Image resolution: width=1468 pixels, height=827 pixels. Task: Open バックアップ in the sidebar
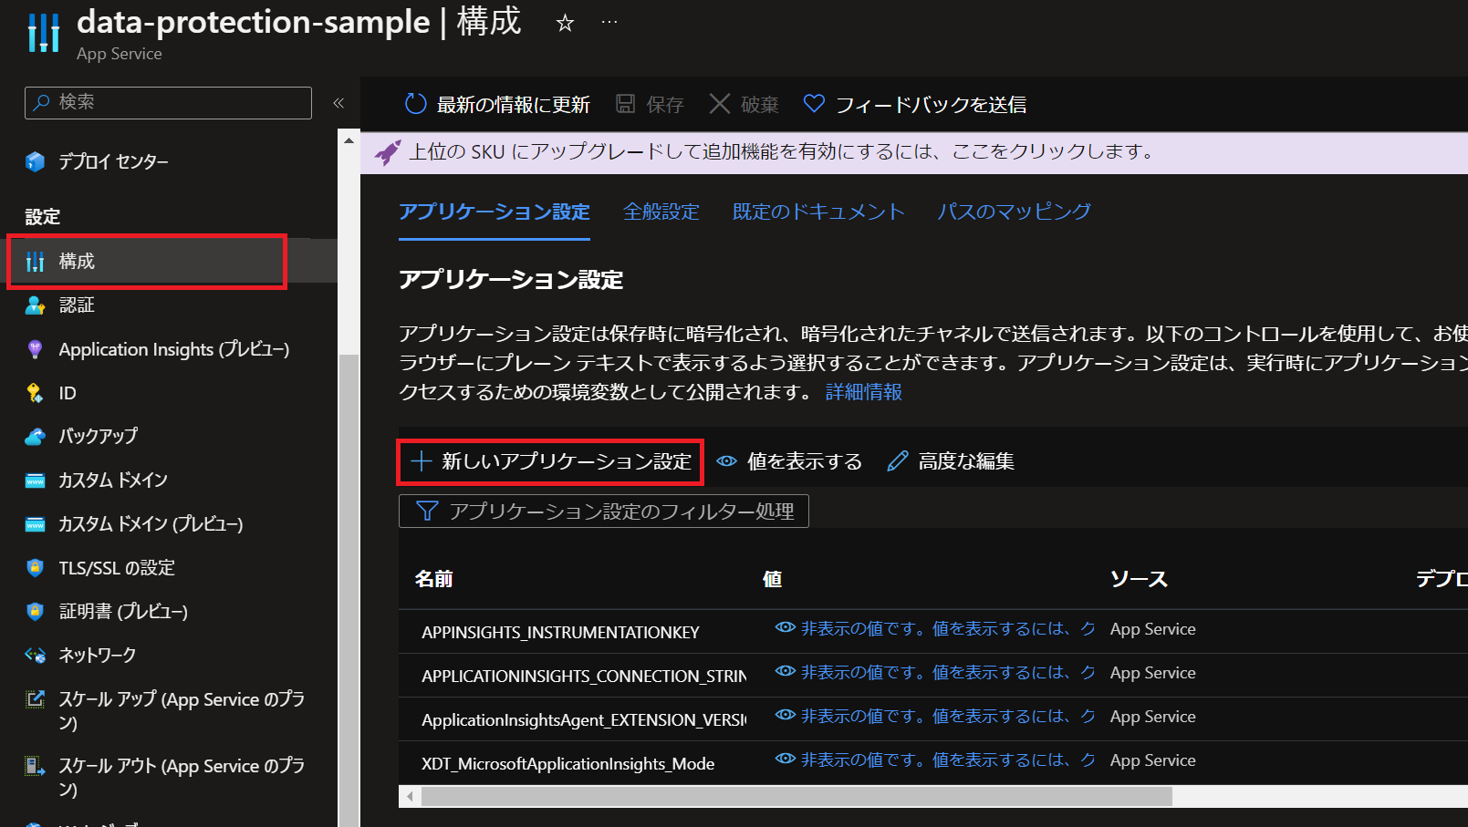coord(98,436)
